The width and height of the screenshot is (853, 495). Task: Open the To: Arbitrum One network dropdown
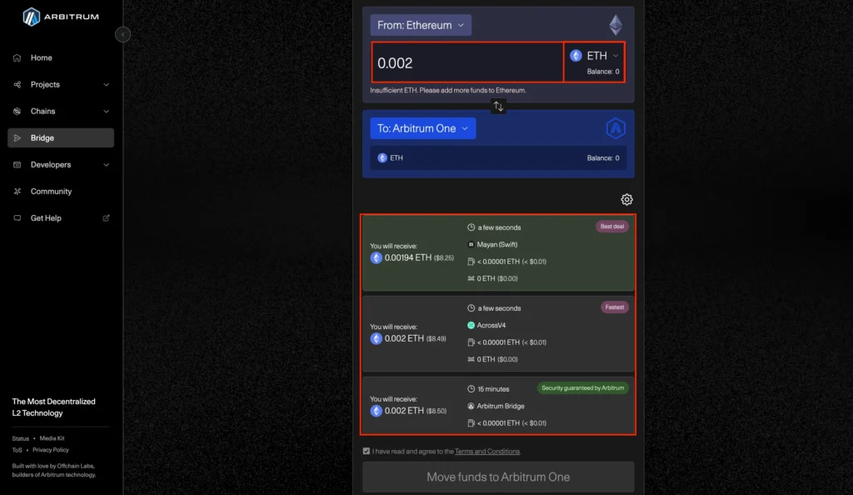pyautogui.click(x=422, y=128)
